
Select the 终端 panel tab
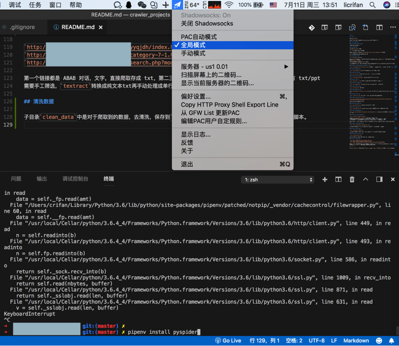(109, 179)
